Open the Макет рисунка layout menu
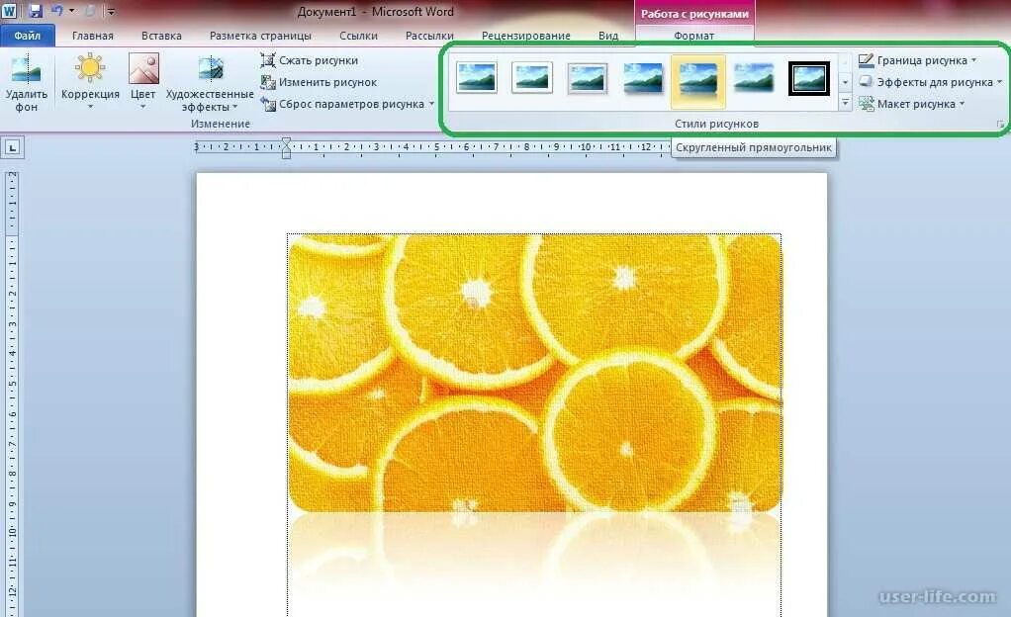Image resolution: width=1011 pixels, height=617 pixels. coord(911,103)
